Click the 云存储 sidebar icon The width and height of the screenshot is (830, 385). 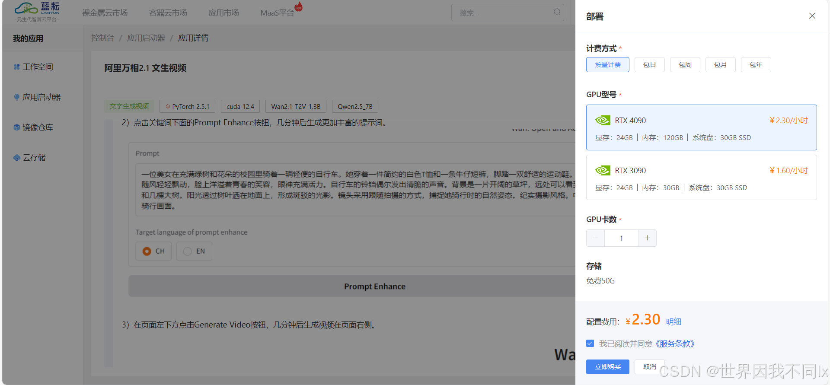pos(16,158)
